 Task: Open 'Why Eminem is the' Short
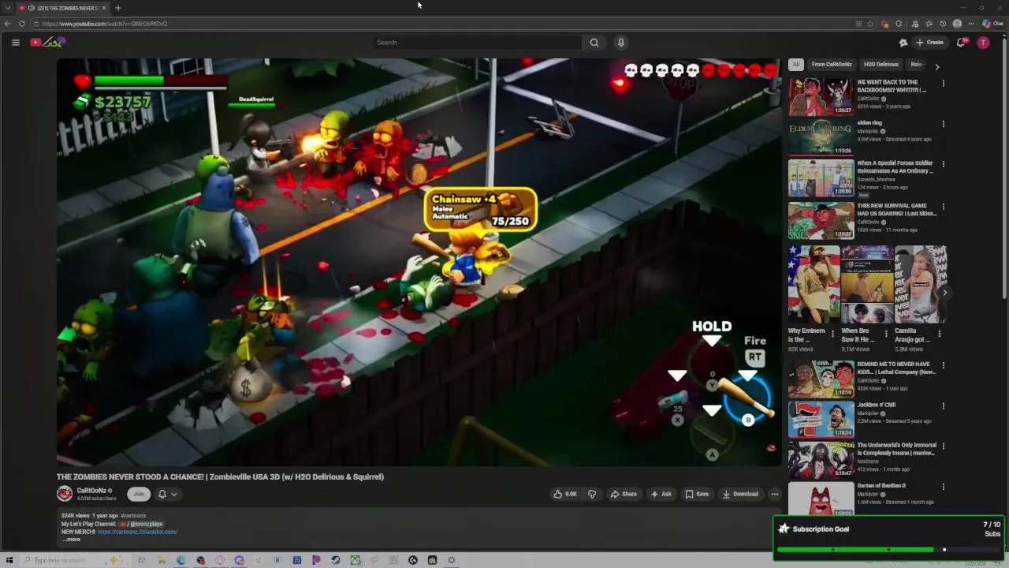813,285
